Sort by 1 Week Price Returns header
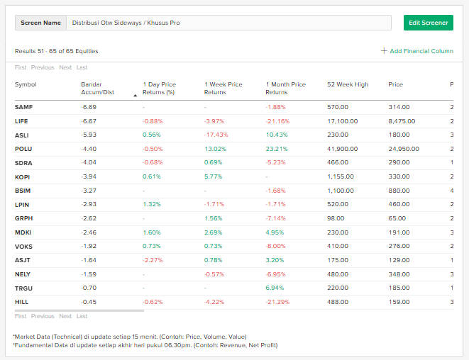Screen dimensions: 469x360 tap(223, 88)
